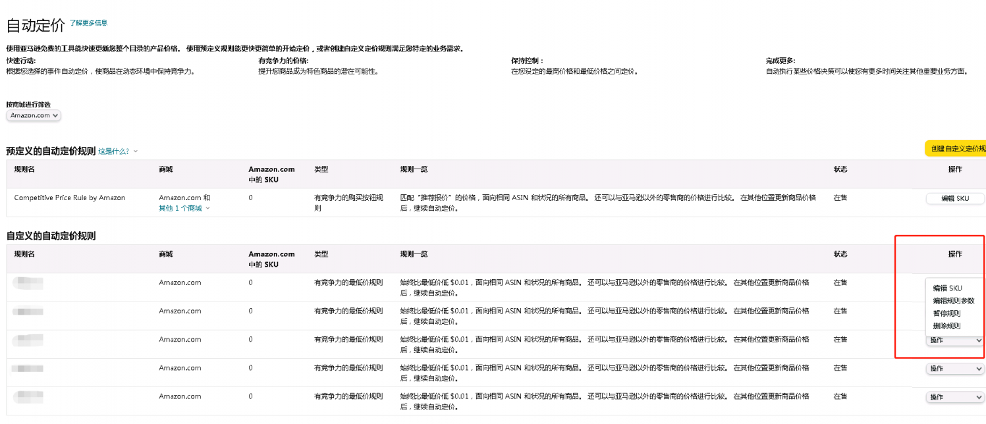The height and width of the screenshot is (424, 986).
Task: Click 规则一览 header in the predefined rules table
Action: coord(414,169)
